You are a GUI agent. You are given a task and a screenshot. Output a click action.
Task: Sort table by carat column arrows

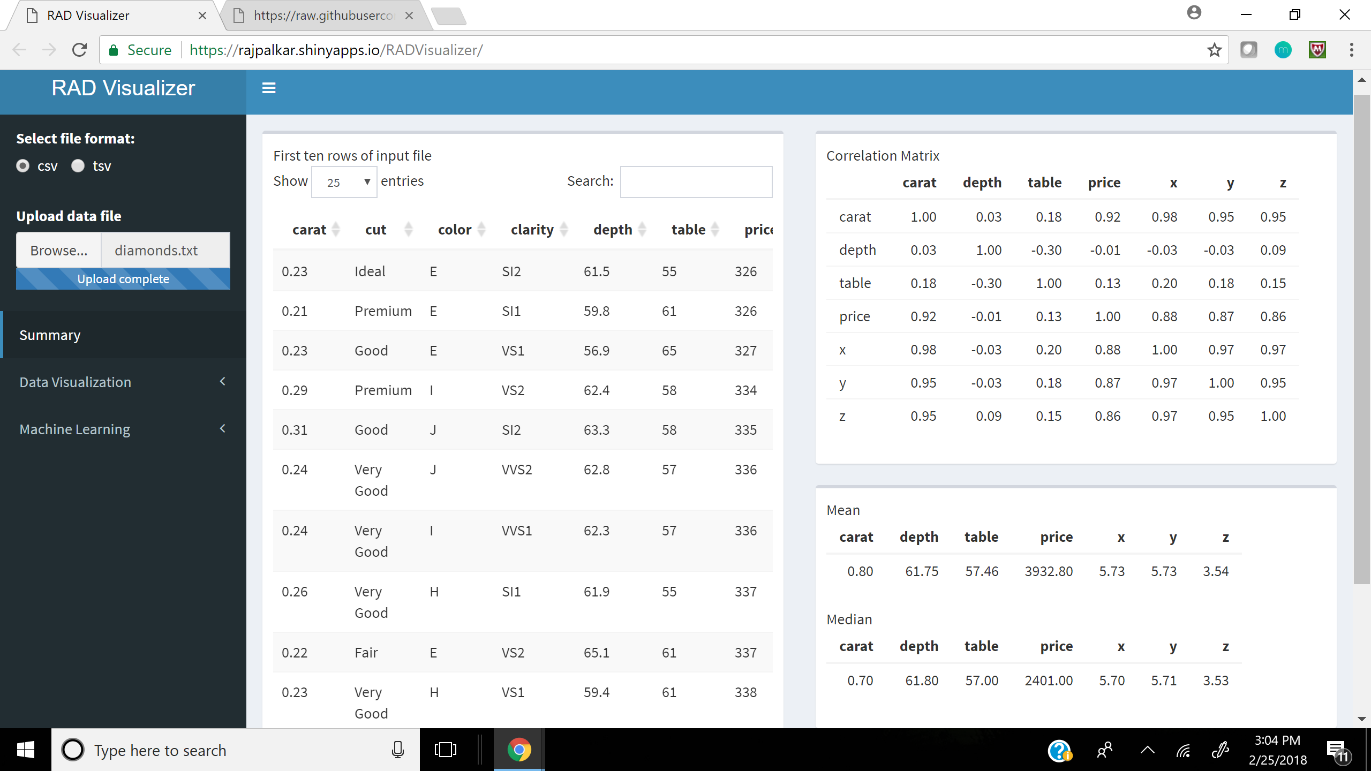click(x=336, y=229)
